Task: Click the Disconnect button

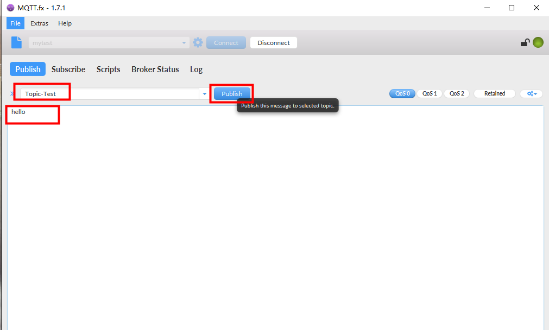Action: coord(274,43)
